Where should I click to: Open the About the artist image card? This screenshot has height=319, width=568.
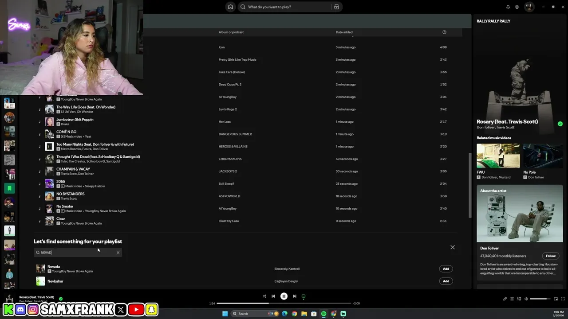[x=520, y=214]
